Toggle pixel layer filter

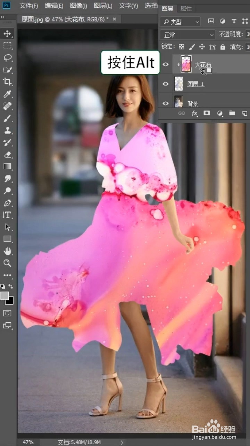coord(211,21)
